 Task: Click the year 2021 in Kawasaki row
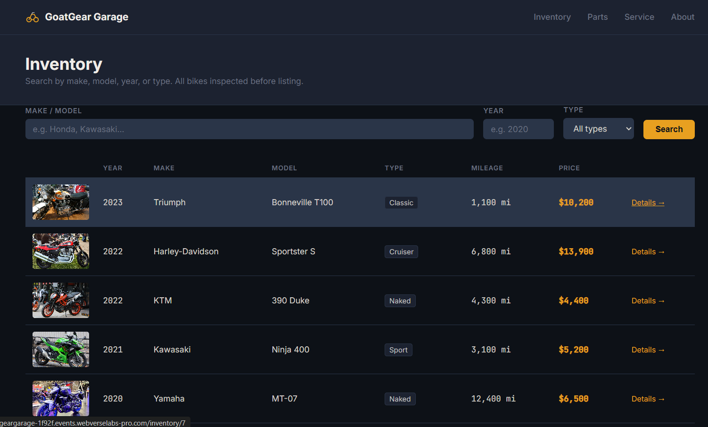click(x=113, y=350)
